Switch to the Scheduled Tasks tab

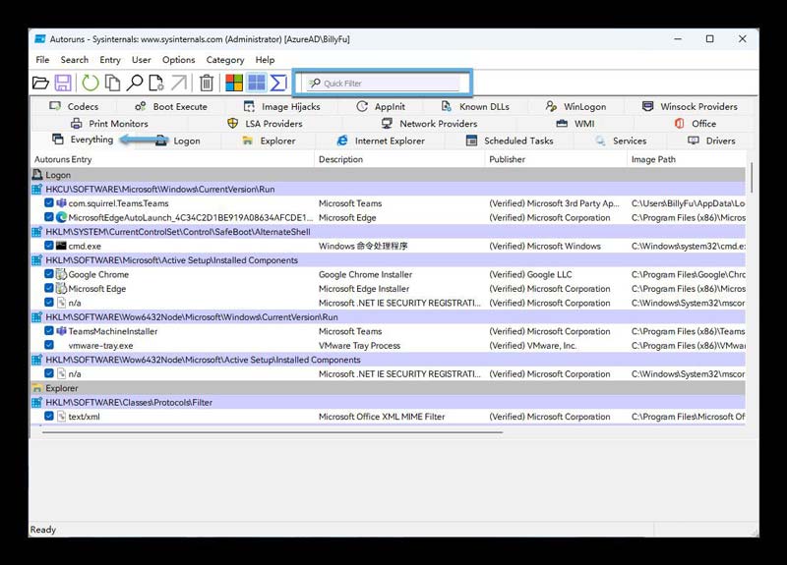tap(510, 141)
